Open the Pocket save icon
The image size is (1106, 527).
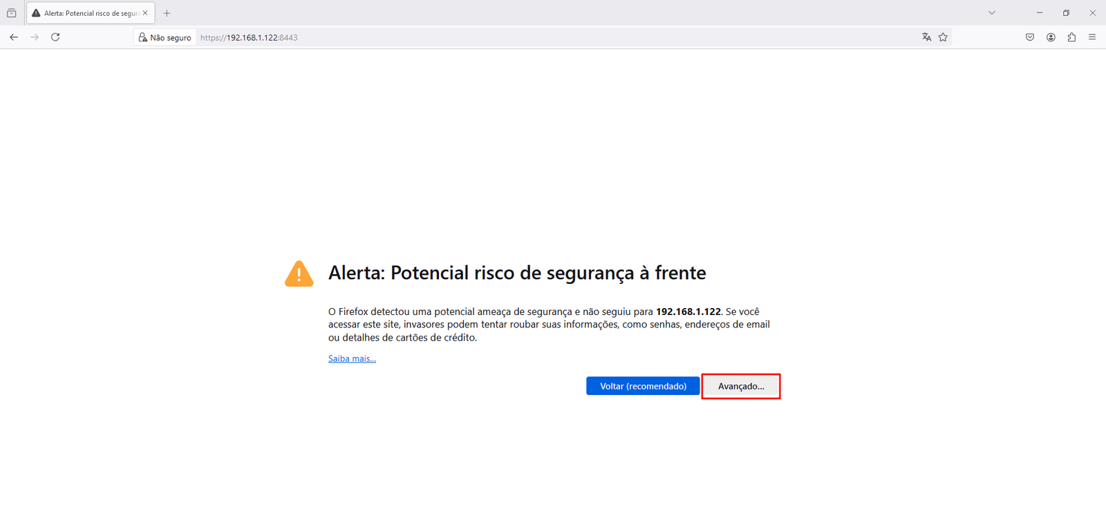pos(1030,37)
